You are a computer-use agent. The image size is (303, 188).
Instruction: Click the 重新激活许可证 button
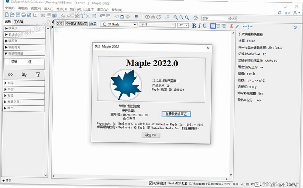pyautogui.click(x=176, y=114)
